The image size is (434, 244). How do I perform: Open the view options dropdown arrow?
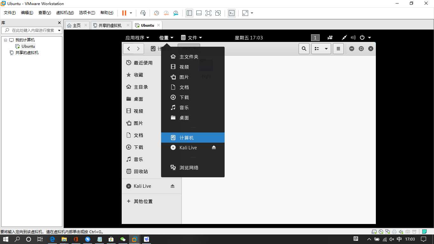(326, 49)
